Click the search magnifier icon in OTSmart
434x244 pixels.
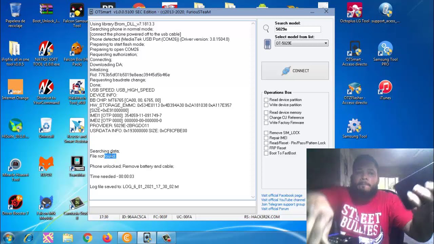266,28
